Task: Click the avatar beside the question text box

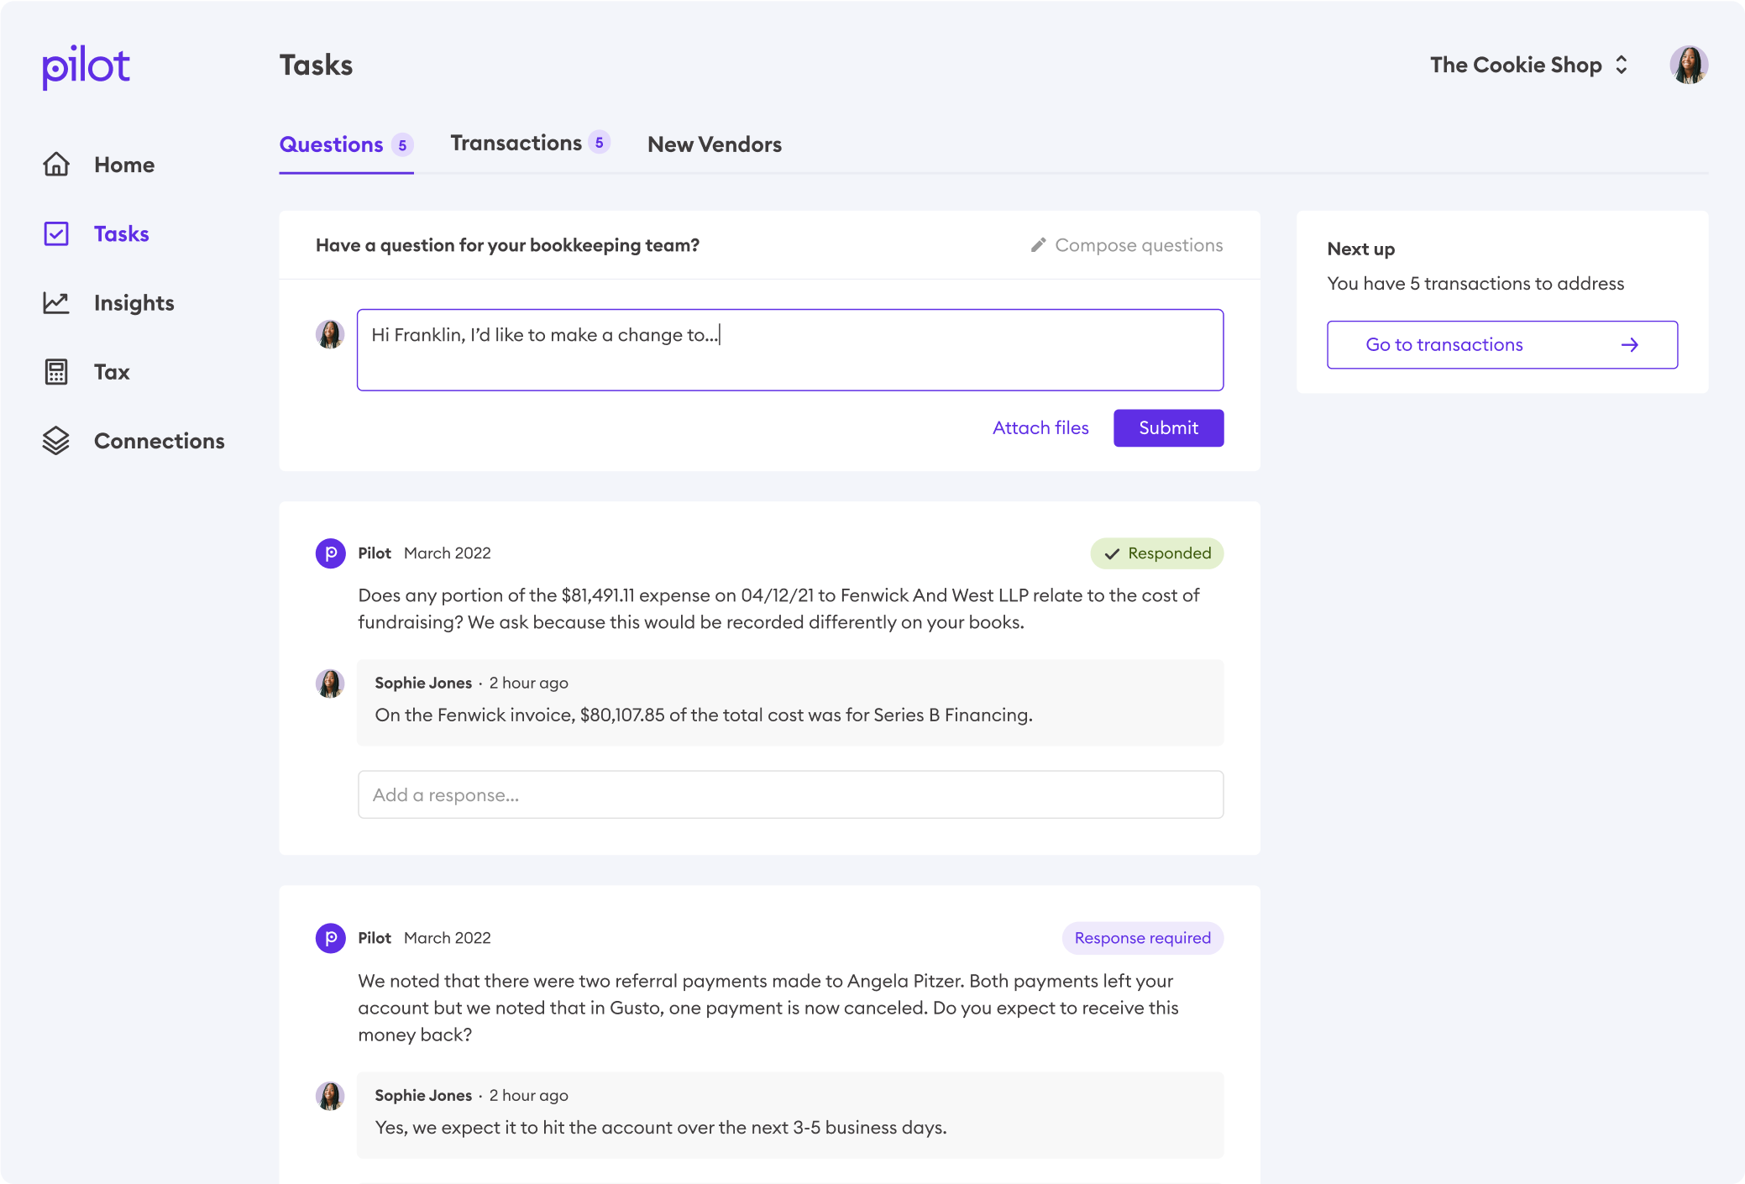Action: 330,334
